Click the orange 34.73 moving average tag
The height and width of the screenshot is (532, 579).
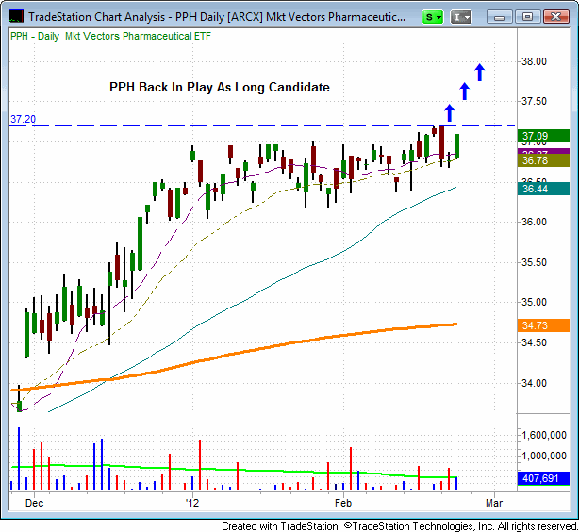click(x=543, y=325)
